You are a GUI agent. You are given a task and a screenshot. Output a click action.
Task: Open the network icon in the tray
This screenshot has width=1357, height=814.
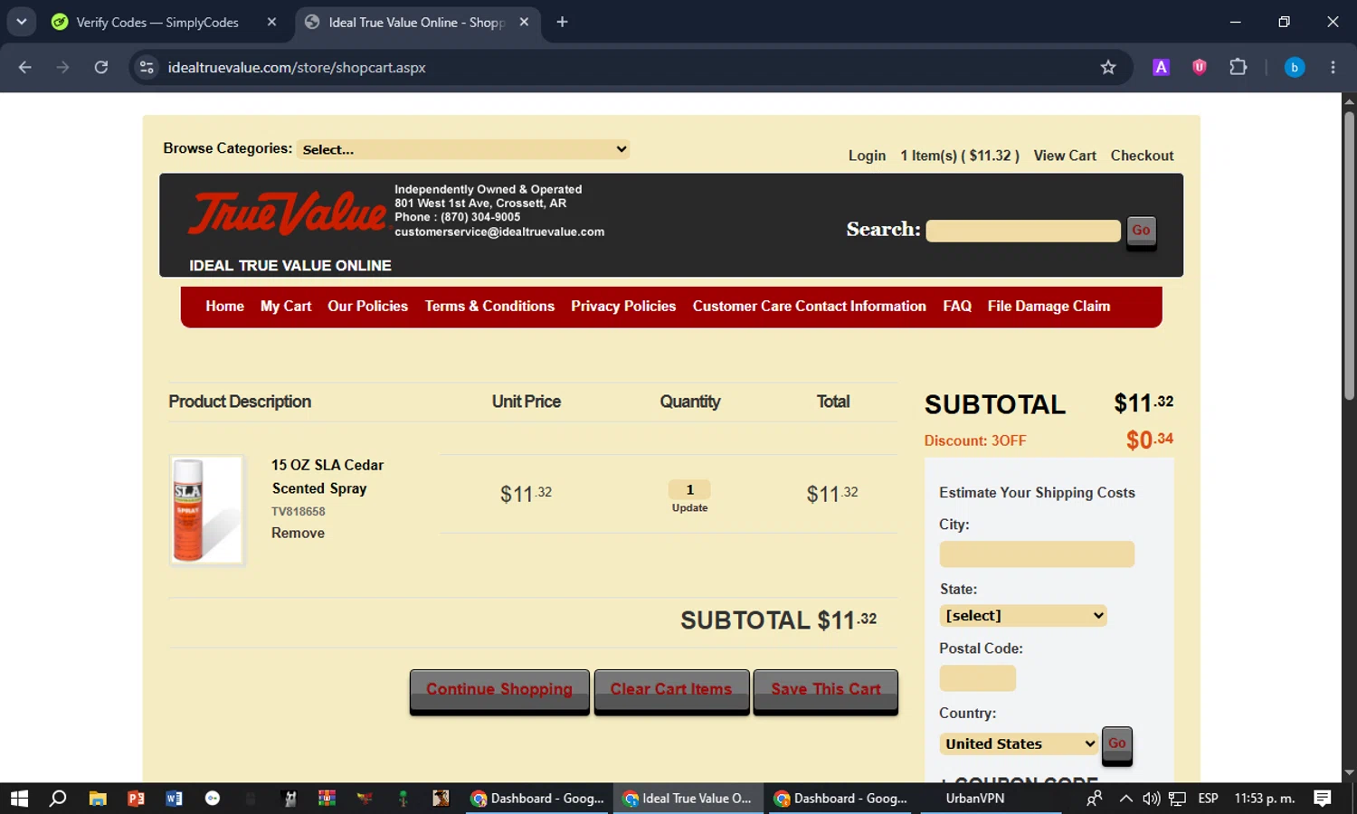point(1177,799)
